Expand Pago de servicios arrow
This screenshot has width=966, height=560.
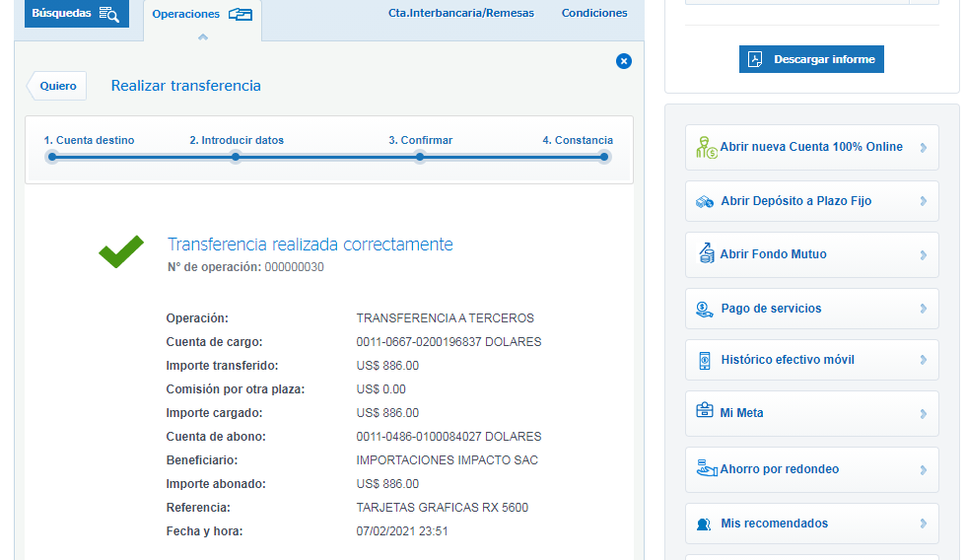tap(923, 309)
